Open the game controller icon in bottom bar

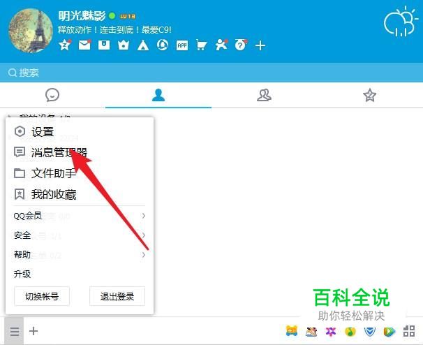point(292,331)
